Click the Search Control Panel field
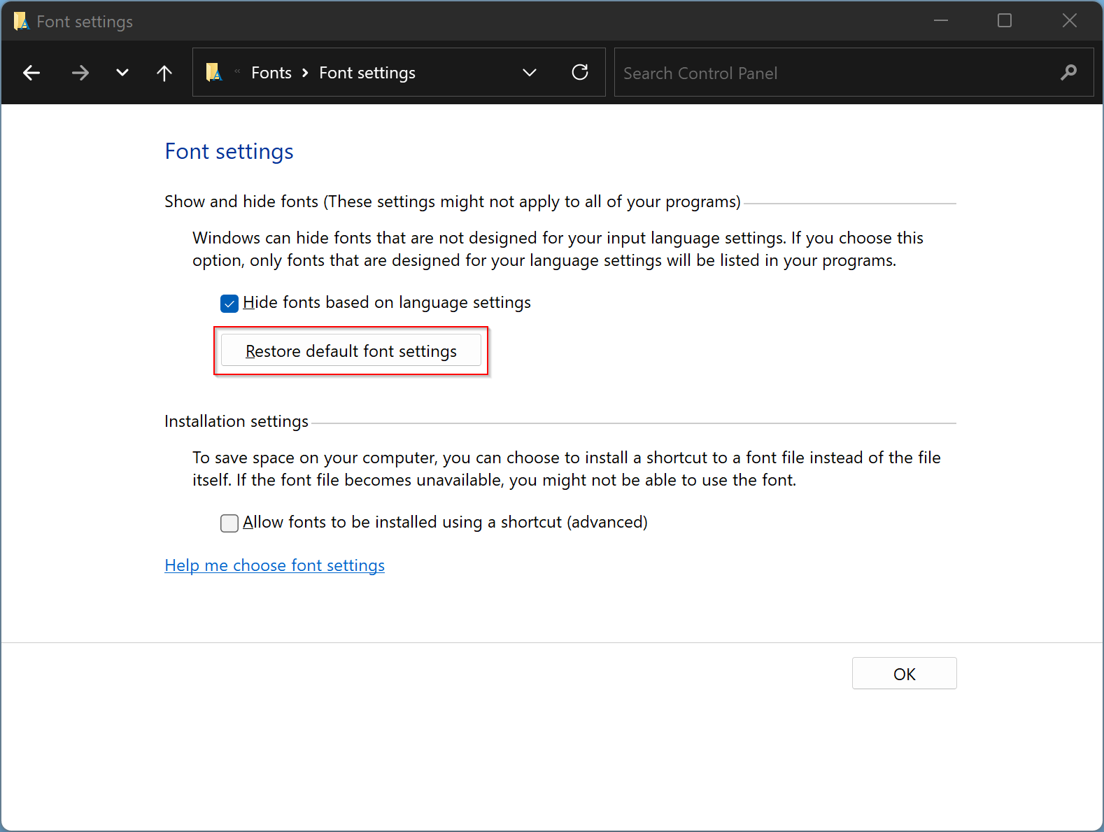The image size is (1104, 832). tap(854, 72)
